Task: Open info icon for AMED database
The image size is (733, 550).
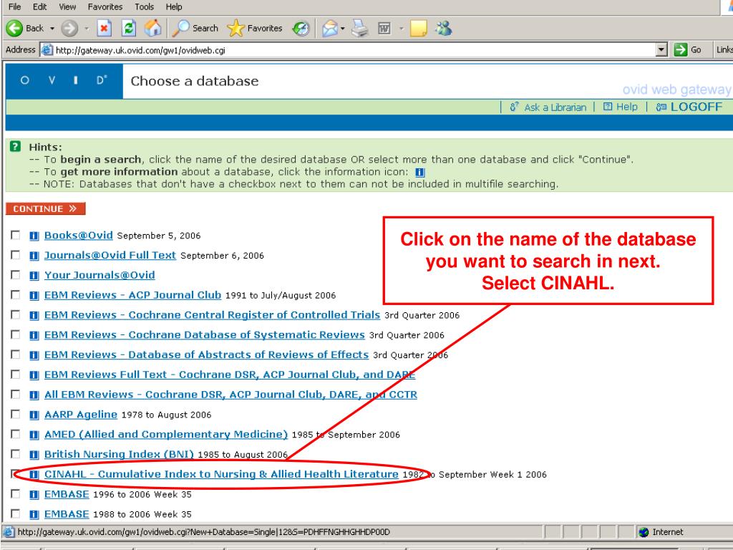Action: pyautogui.click(x=34, y=435)
